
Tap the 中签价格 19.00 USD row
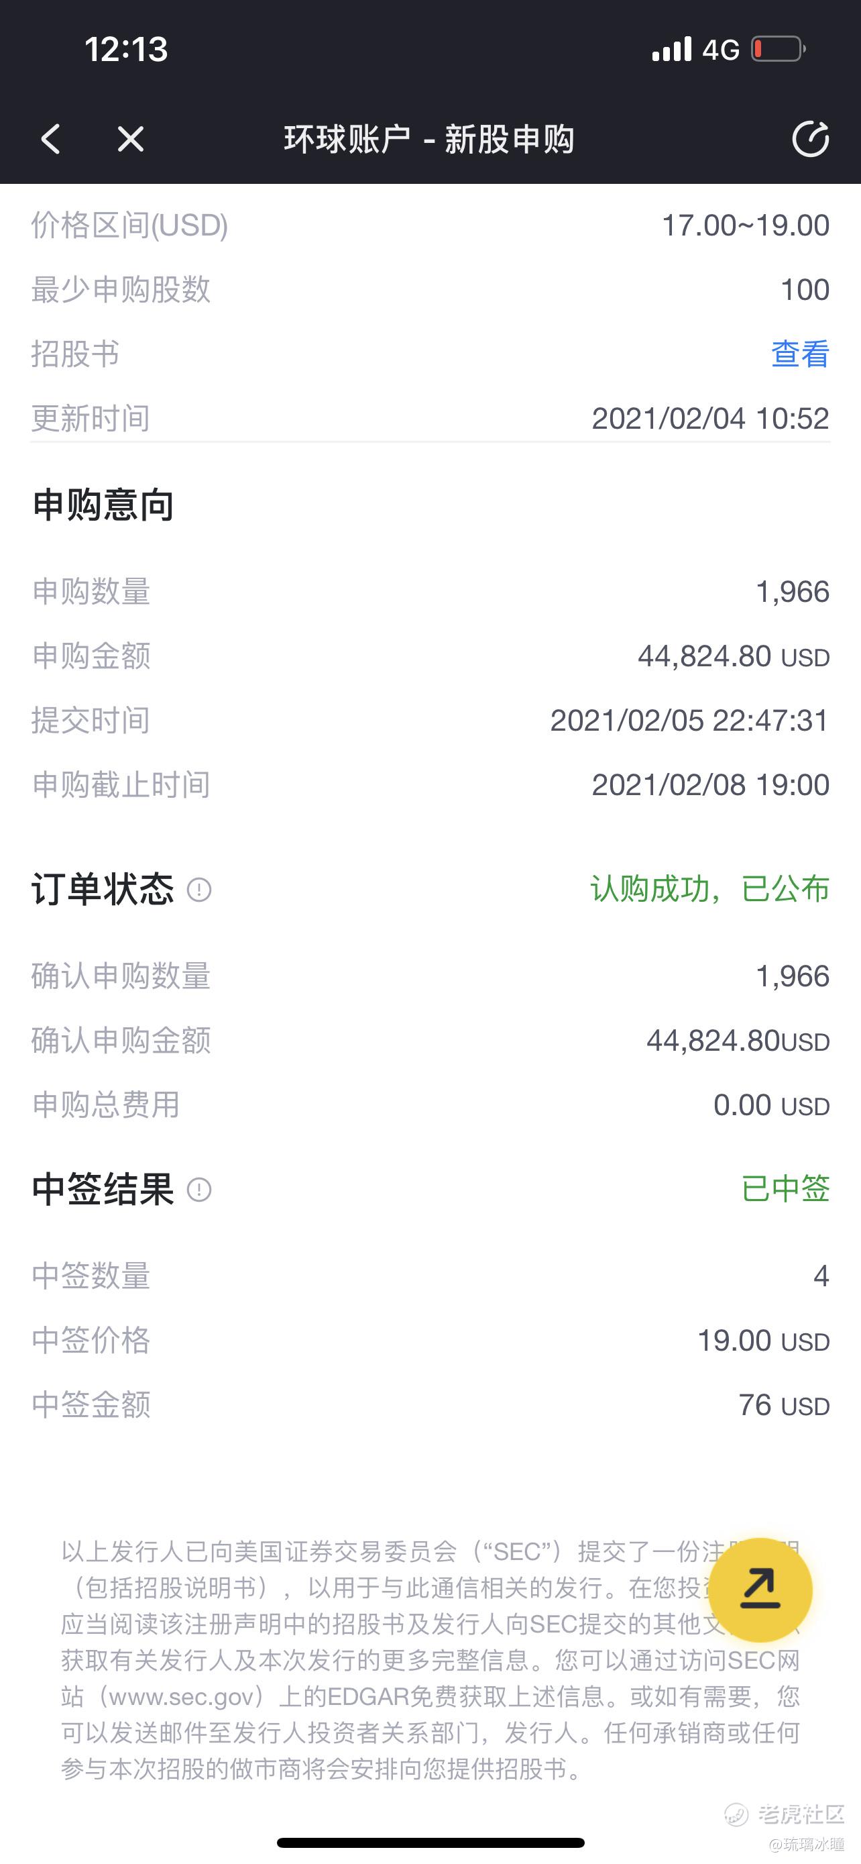point(430,1341)
